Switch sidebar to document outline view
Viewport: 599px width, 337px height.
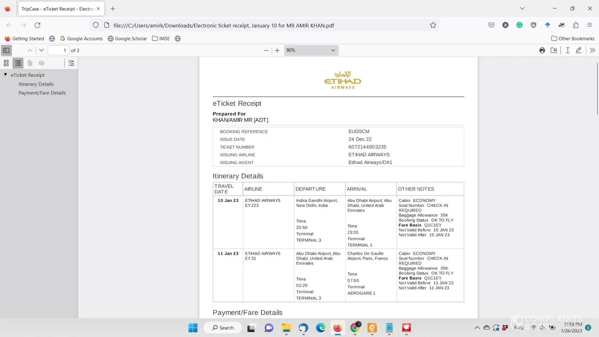point(18,63)
